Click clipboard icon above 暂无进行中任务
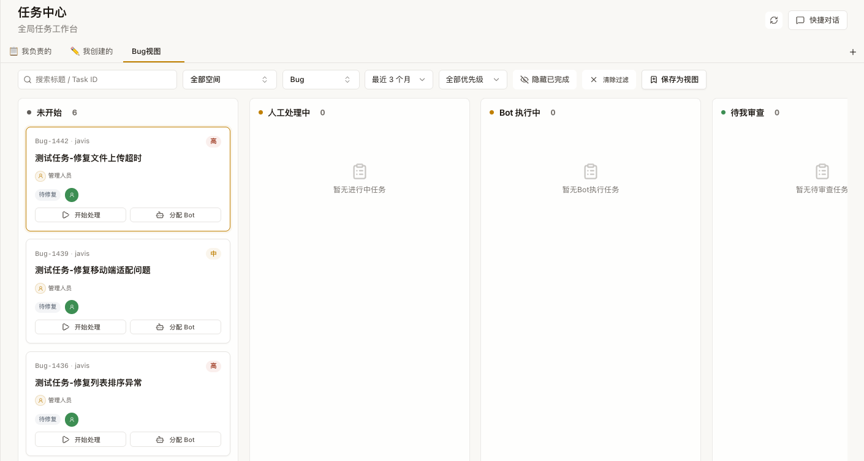 click(x=360, y=171)
